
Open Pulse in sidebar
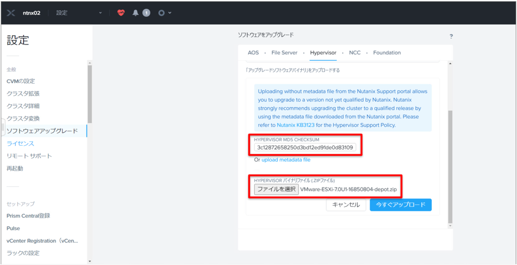coord(13,228)
